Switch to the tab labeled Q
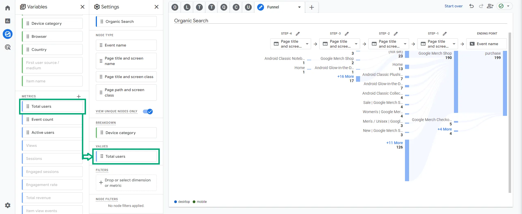The image size is (522, 214). 224,7
